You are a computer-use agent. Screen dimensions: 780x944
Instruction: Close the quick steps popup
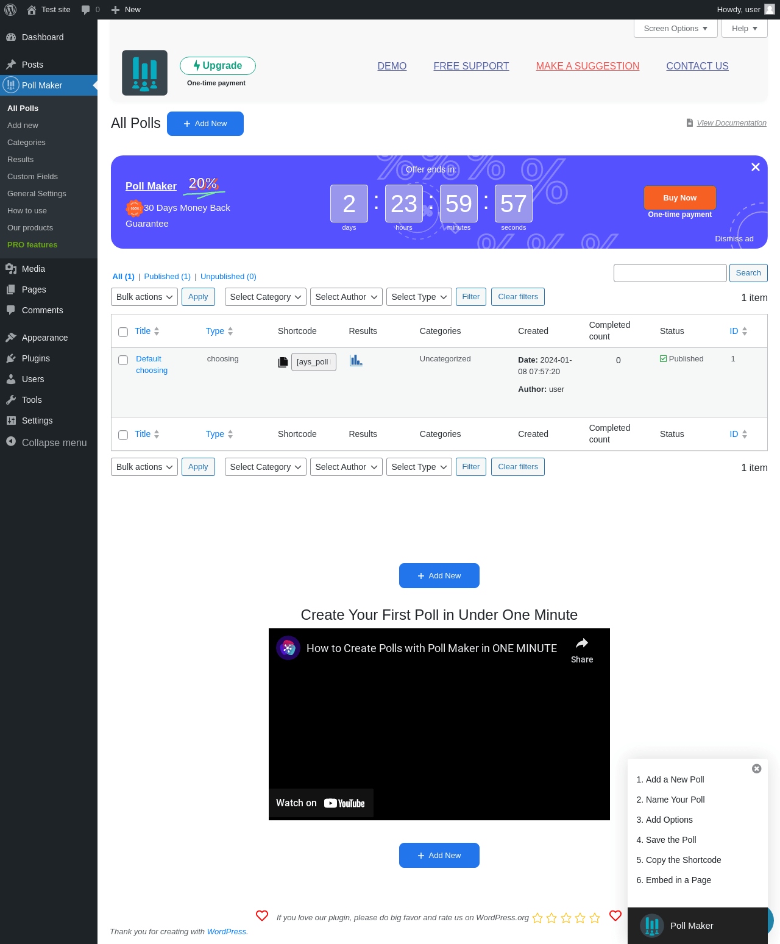coord(757,768)
